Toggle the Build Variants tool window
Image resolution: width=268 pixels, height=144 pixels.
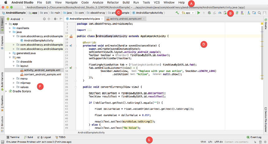point(2,82)
